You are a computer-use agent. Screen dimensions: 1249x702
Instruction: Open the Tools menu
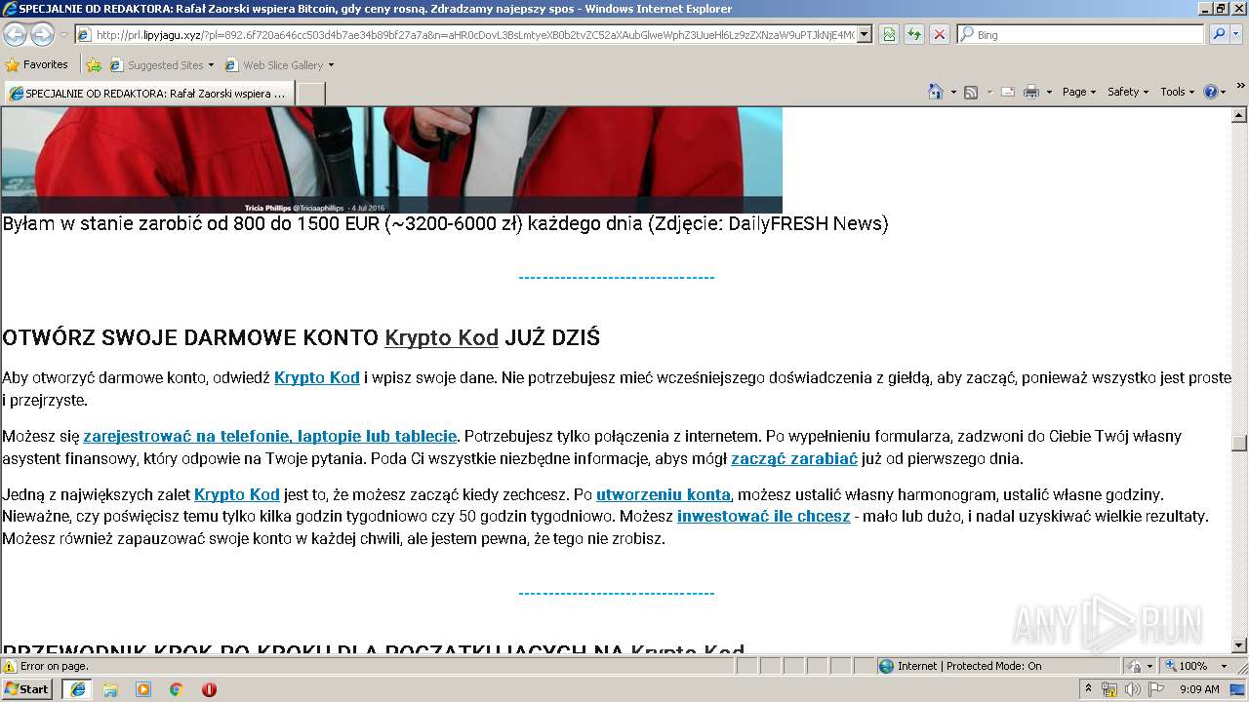point(1177,92)
